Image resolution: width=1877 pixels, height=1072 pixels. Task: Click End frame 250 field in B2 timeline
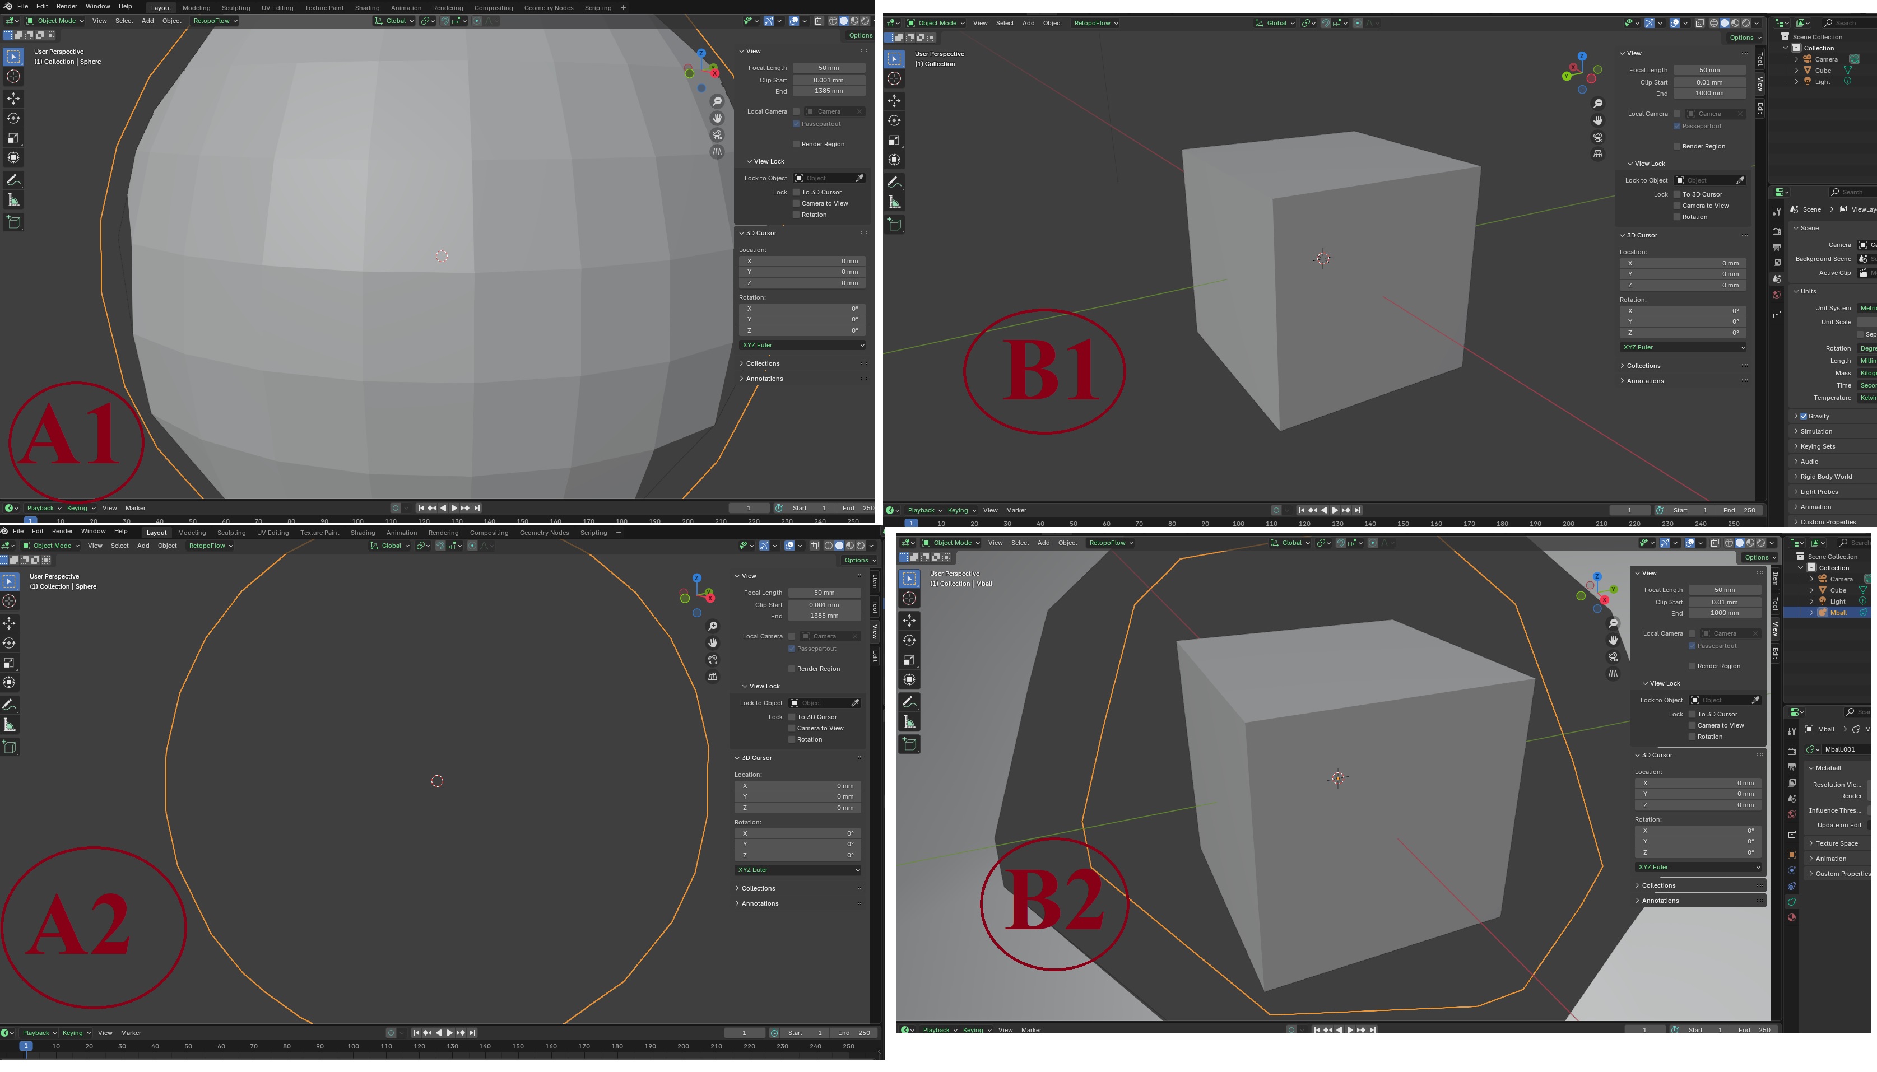pos(1754,1030)
